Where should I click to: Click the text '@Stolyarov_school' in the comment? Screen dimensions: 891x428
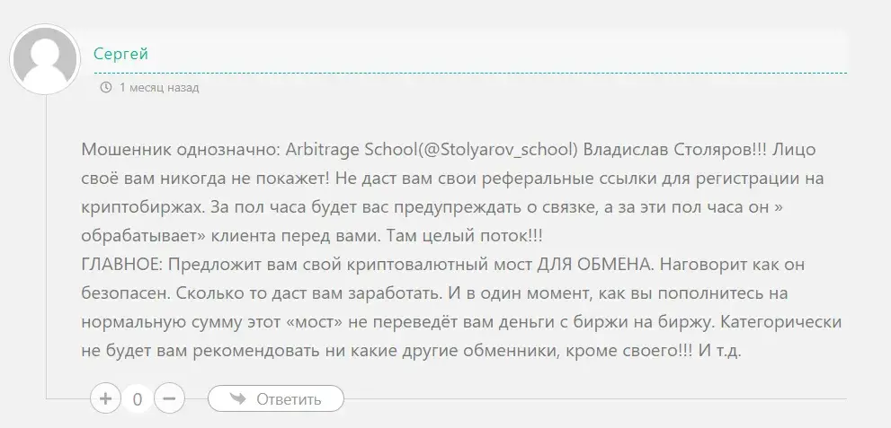click(497, 150)
